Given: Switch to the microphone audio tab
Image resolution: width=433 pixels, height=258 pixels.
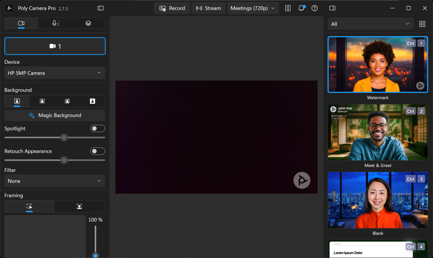Looking at the screenshot, I should pyautogui.click(x=55, y=23).
